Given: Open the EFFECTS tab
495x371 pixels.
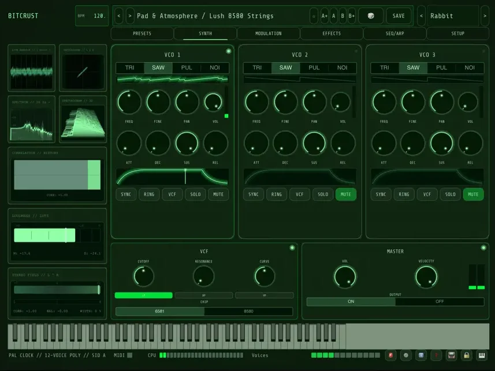Looking at the screenshot, I should coord(332,33).
